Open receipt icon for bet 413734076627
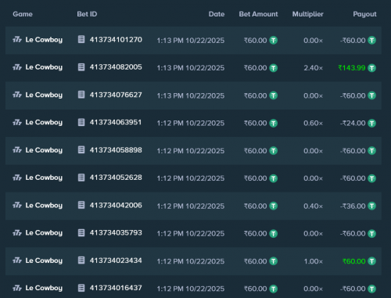This screenshot has height=298, width=391. (81, 95)
